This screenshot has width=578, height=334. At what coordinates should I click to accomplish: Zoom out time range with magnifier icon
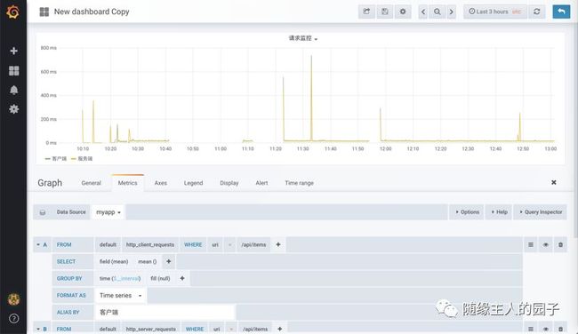tap(438, 12)
